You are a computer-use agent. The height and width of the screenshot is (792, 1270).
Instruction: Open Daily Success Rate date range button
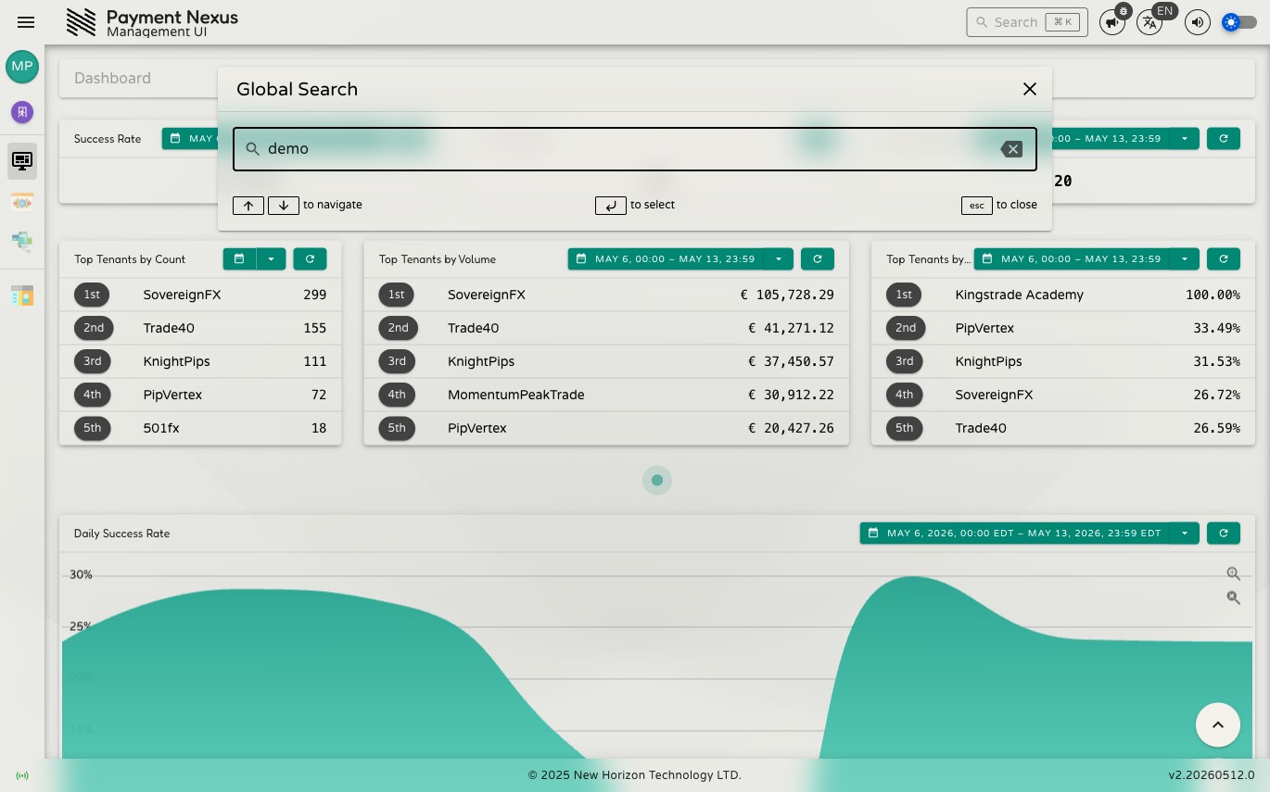pyautogui.click(x=1015, y=534)
